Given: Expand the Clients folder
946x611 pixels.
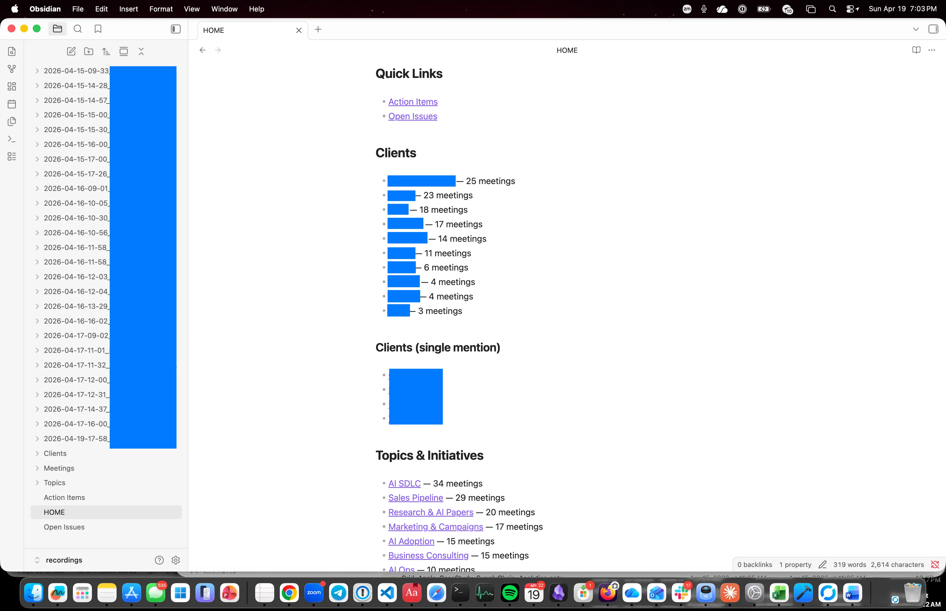Looking at the screenshot, I should [37, 453].
